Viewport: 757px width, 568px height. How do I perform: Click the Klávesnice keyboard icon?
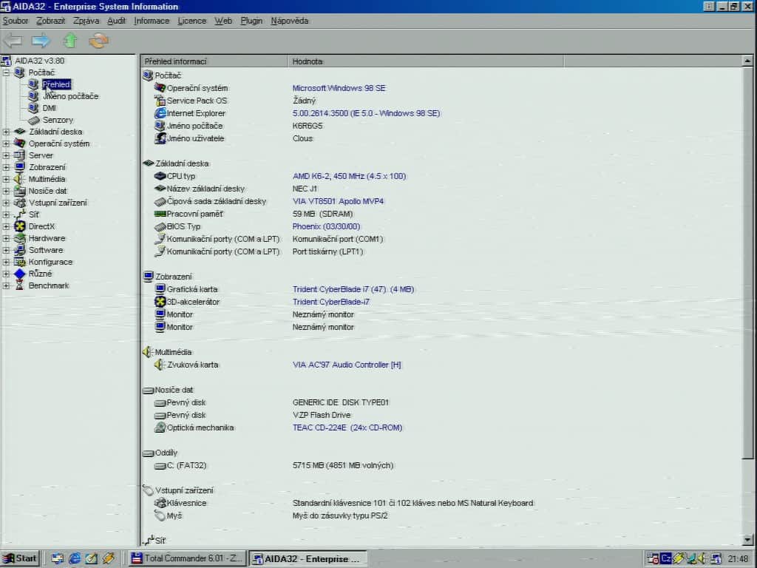point(160,503)
